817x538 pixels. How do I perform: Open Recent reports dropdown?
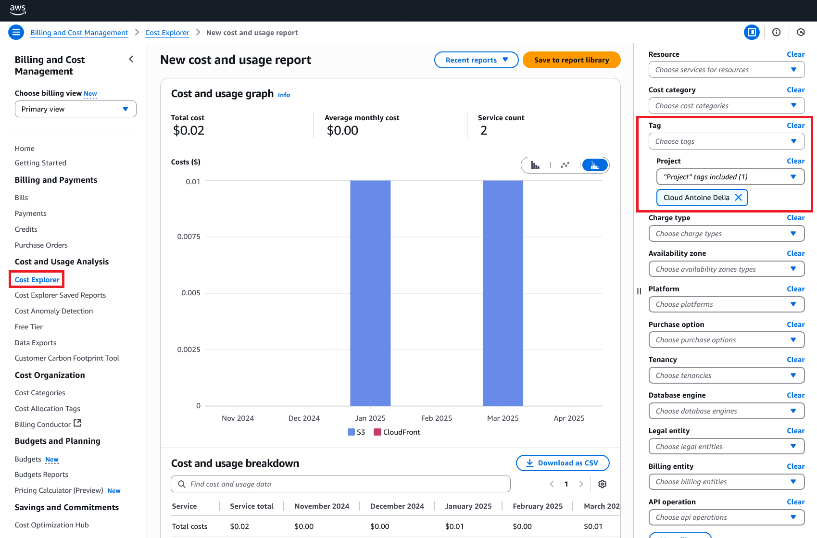tap(476, 60)
